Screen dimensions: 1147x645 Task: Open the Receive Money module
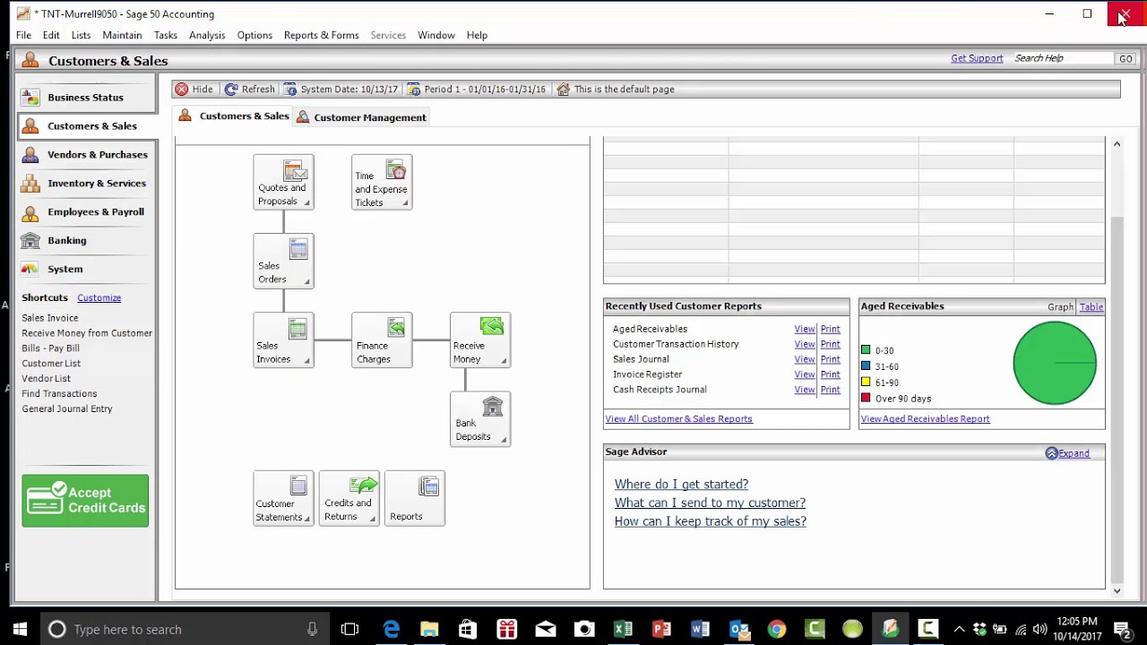pos(480,340)
